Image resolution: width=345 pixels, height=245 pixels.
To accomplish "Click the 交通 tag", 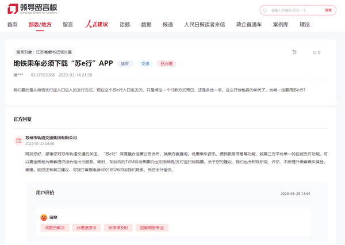I will click(x=145, y=64).
